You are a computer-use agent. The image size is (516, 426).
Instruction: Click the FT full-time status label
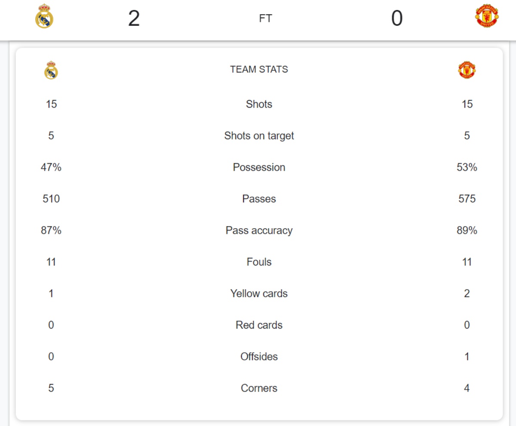pyautogui.click(x=265, y=19)
